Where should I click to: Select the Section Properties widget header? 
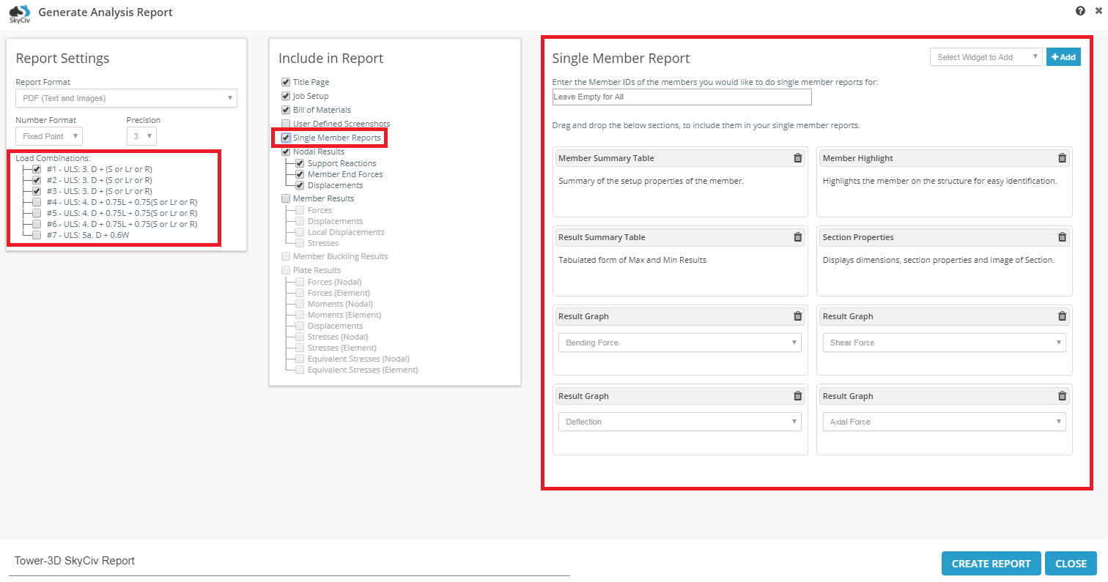pyautogui.click(x=945, y=237)
